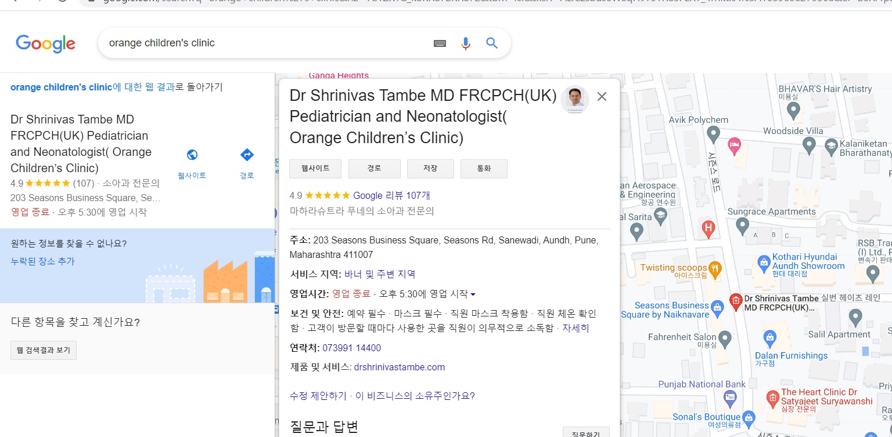Click the Google logo

(x=46, y=43)
